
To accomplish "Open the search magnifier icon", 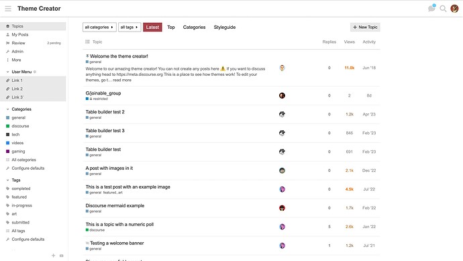I will (x=443, y=9).
